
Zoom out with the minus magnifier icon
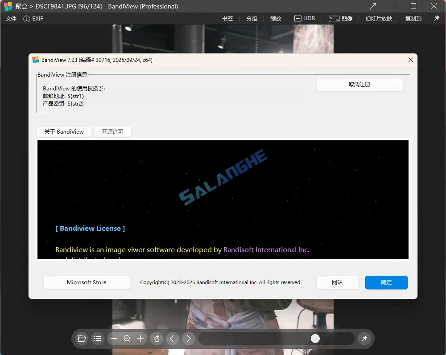127,339
